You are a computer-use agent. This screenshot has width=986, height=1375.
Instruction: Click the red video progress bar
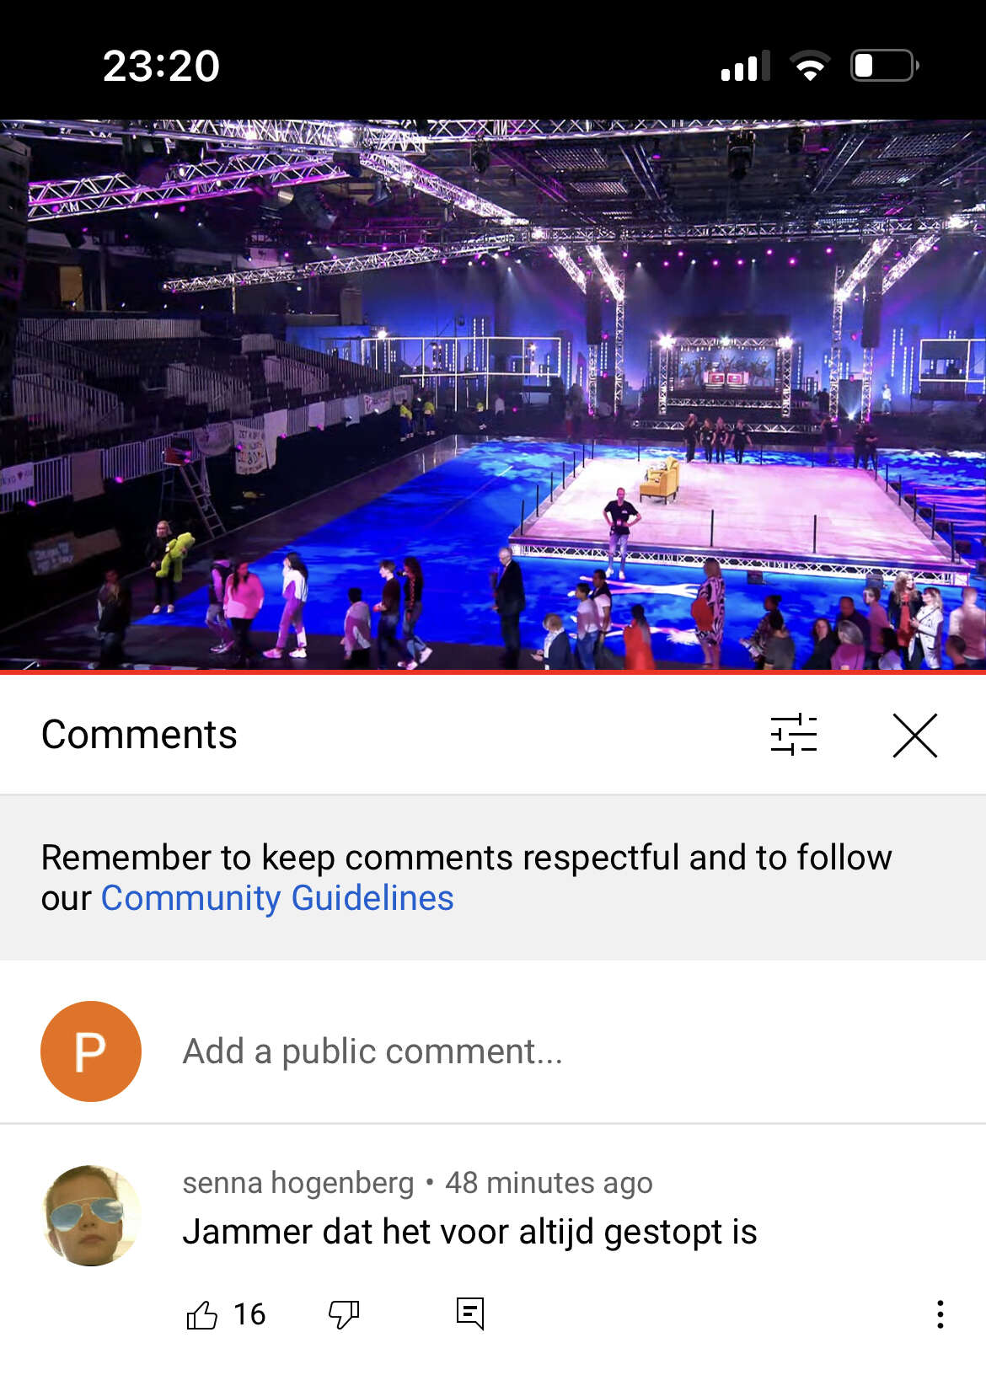tap(493, 672)
